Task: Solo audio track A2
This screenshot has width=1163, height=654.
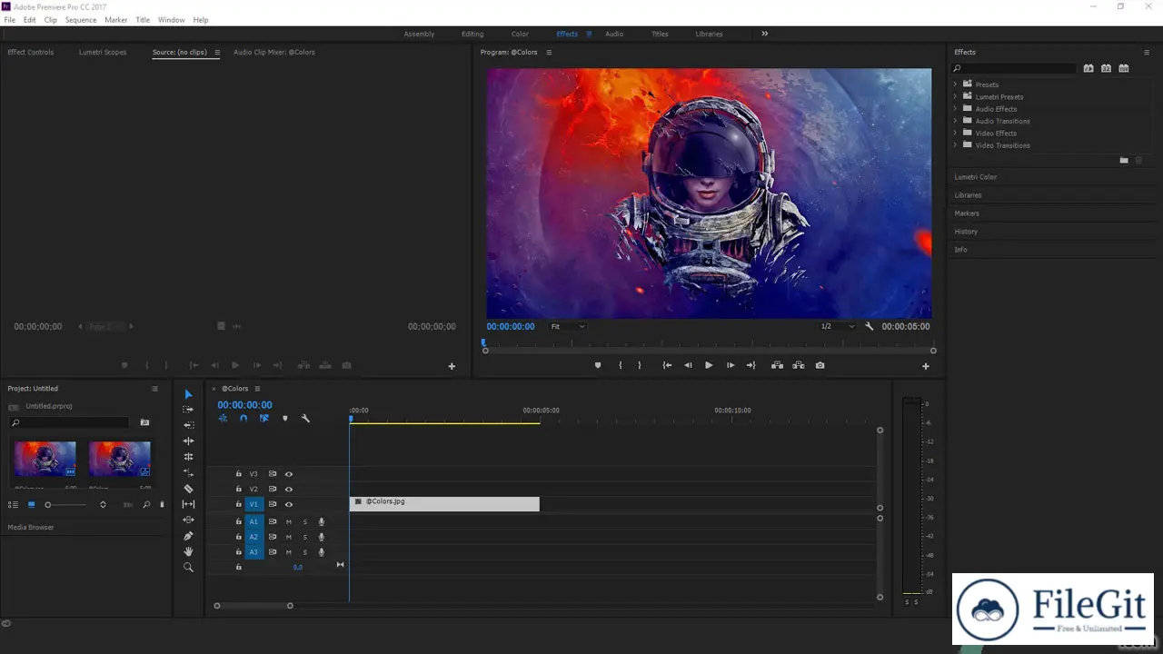Action: click(305, 537)
